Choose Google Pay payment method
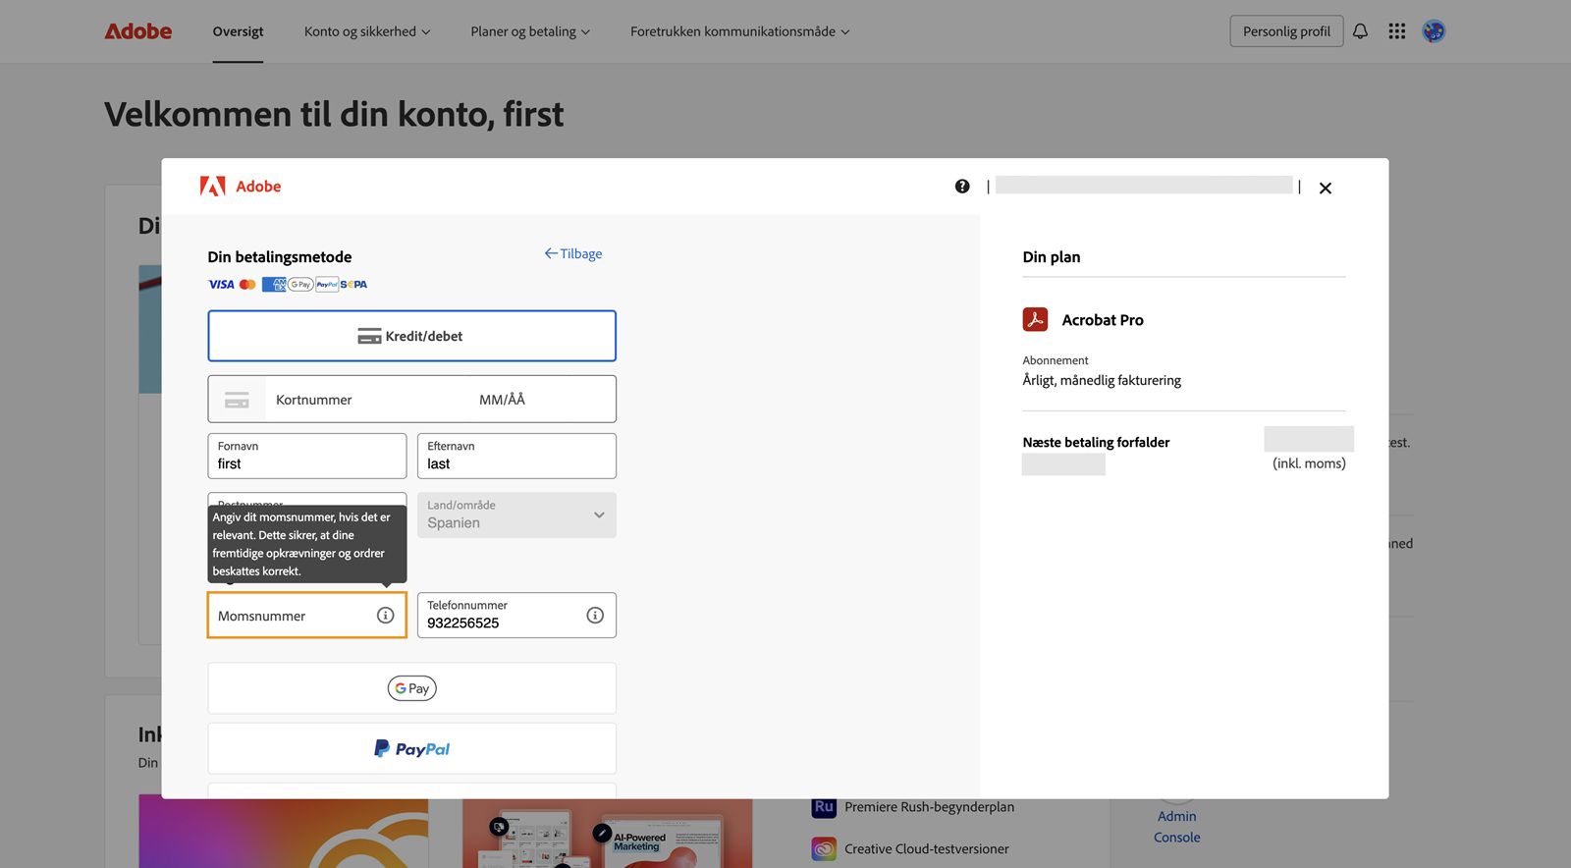The height and width of the screenshot is (868, 1571). [x=411, y=688]
